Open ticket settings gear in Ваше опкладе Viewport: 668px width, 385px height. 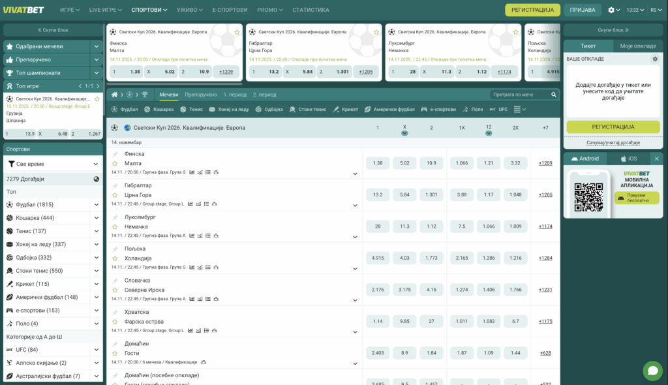point(655,59)
